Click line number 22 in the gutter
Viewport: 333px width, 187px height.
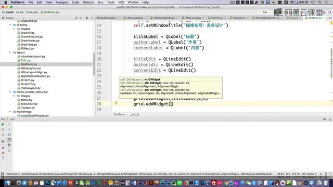99,70
